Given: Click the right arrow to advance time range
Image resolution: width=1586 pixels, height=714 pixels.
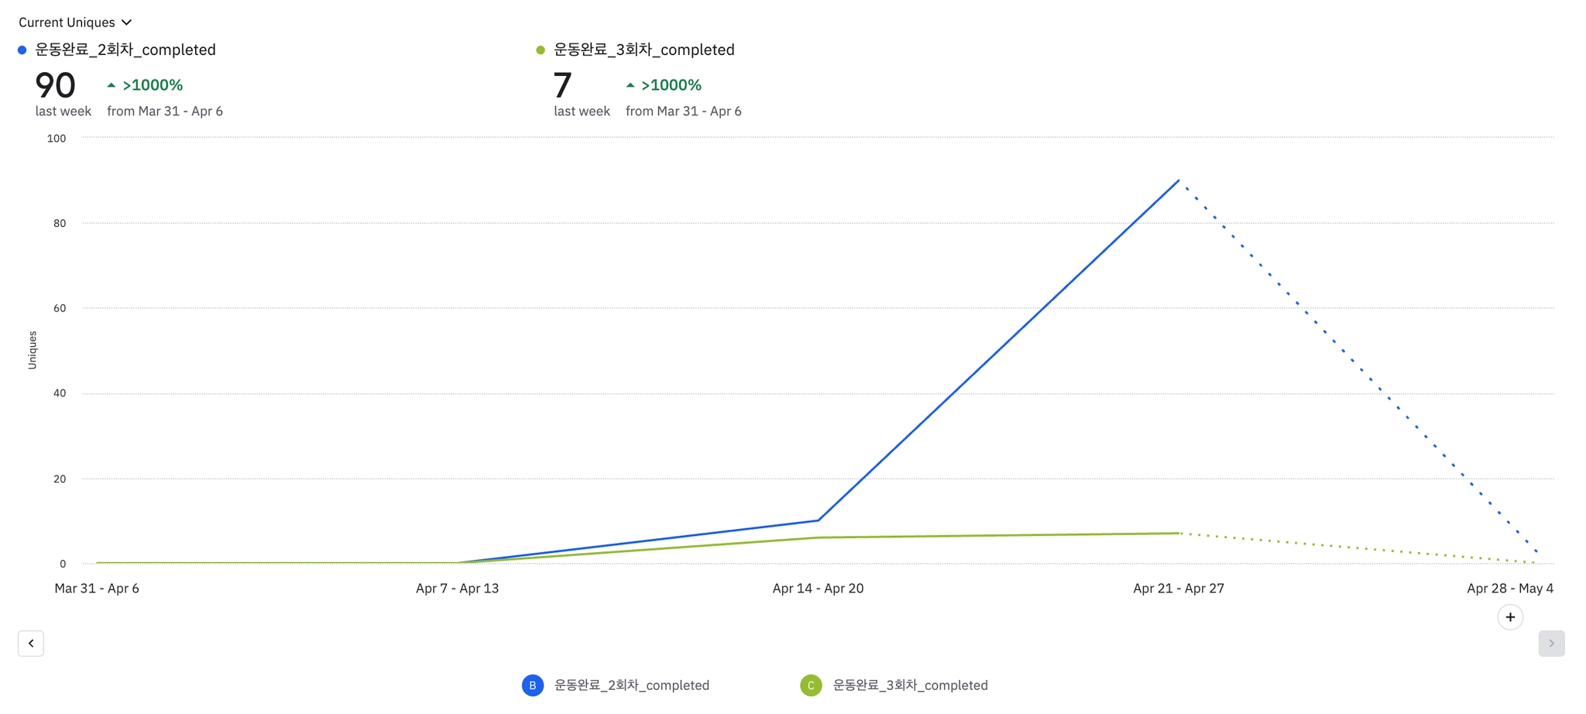Looking at the screenshot, I should (x=1551, y=644).
